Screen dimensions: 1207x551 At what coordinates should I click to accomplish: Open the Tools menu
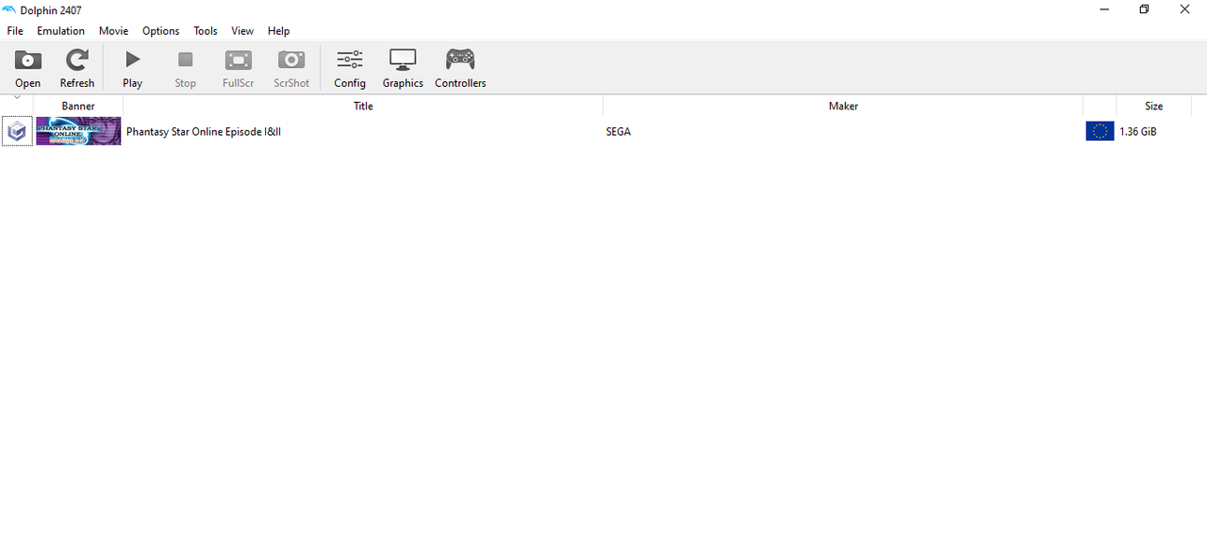pyautogui.click(x=206, y=31)
